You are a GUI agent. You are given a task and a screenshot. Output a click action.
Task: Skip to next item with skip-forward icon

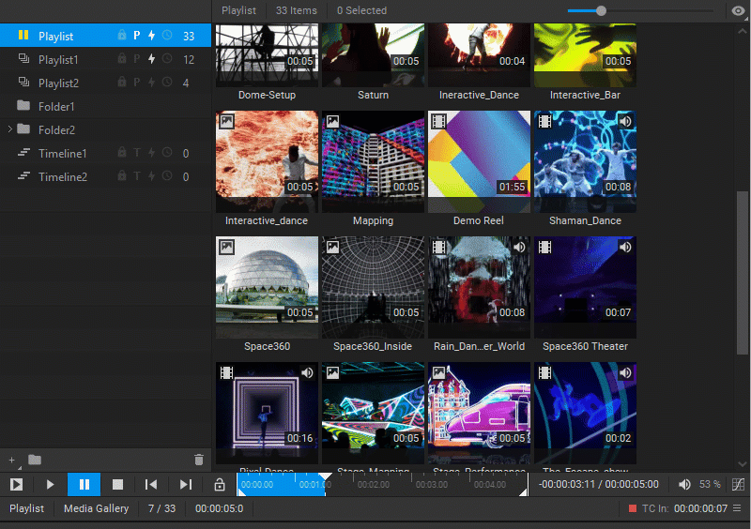pos(185,485)
